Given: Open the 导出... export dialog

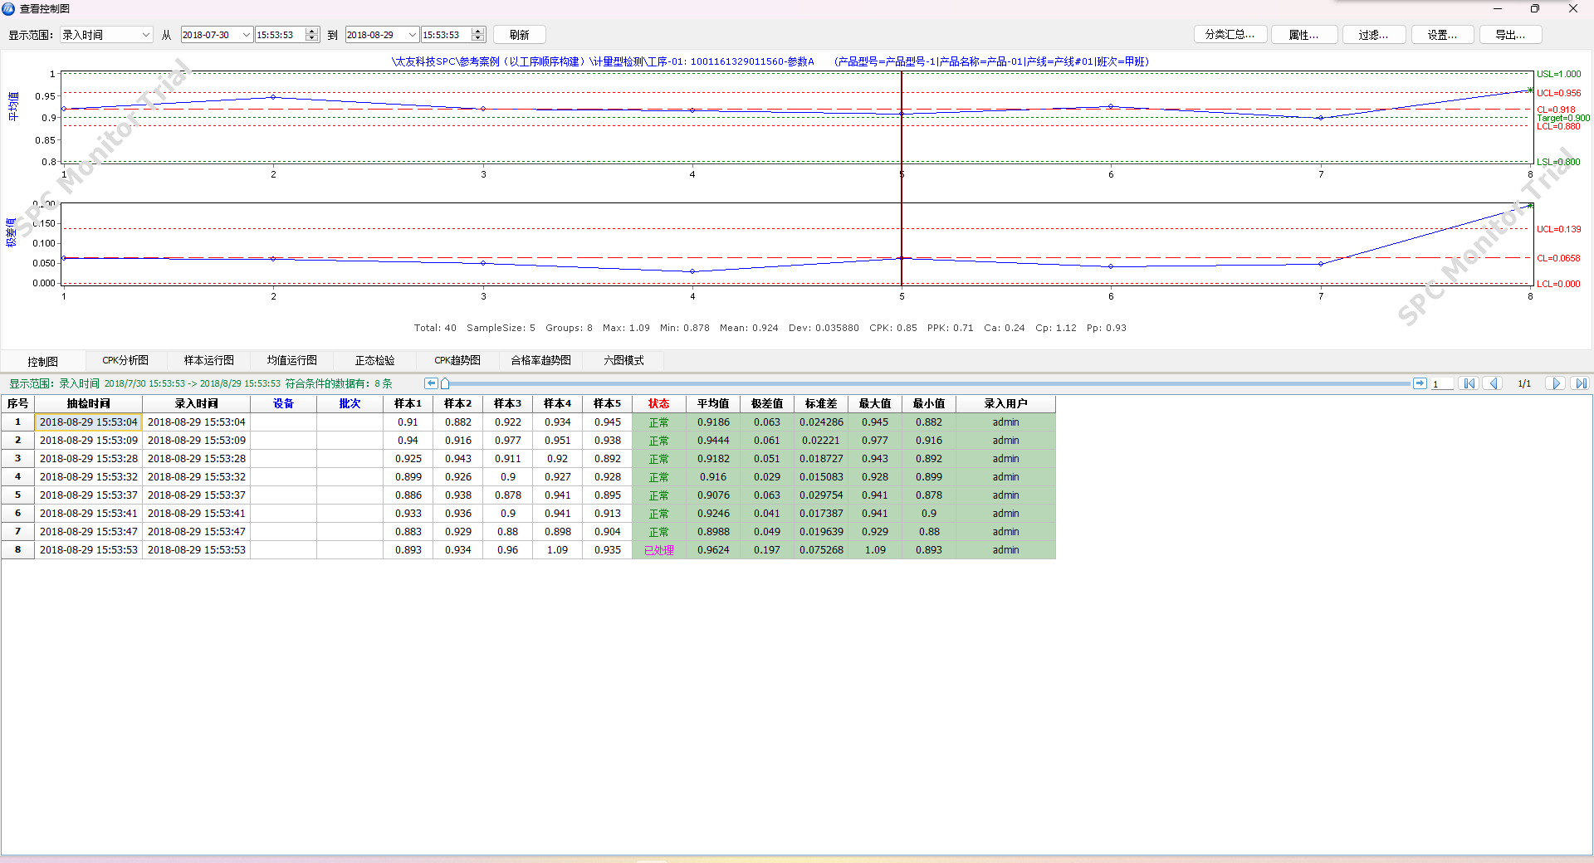Looking at the screenshot, I should click(x=1510, y=35).
